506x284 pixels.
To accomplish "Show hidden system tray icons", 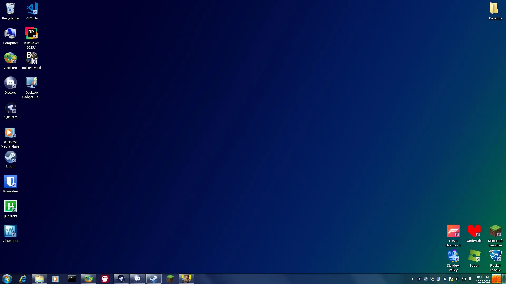I will pyautogui.click(x=412, y=279).
